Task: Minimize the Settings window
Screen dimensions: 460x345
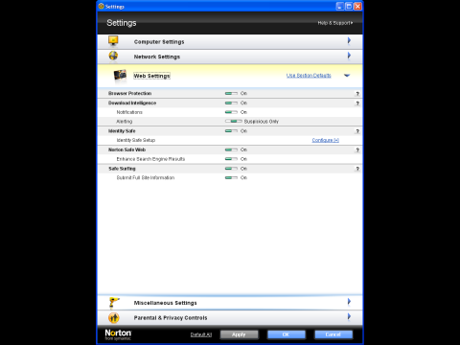Action: [340, 6]
